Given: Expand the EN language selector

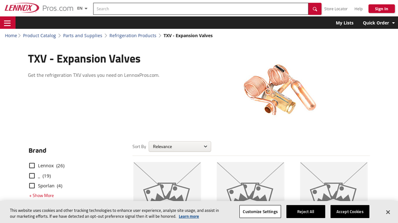Looking at the screenshot, I should [x=82, y=8].
